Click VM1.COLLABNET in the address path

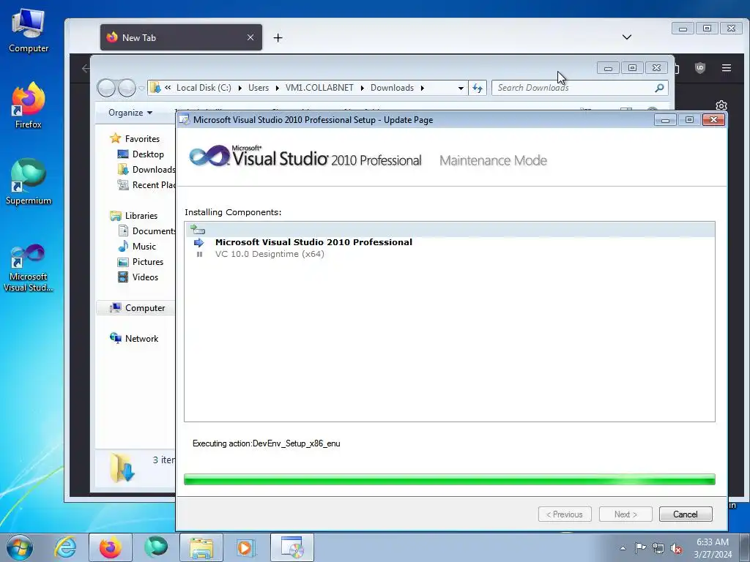(319, 88)
